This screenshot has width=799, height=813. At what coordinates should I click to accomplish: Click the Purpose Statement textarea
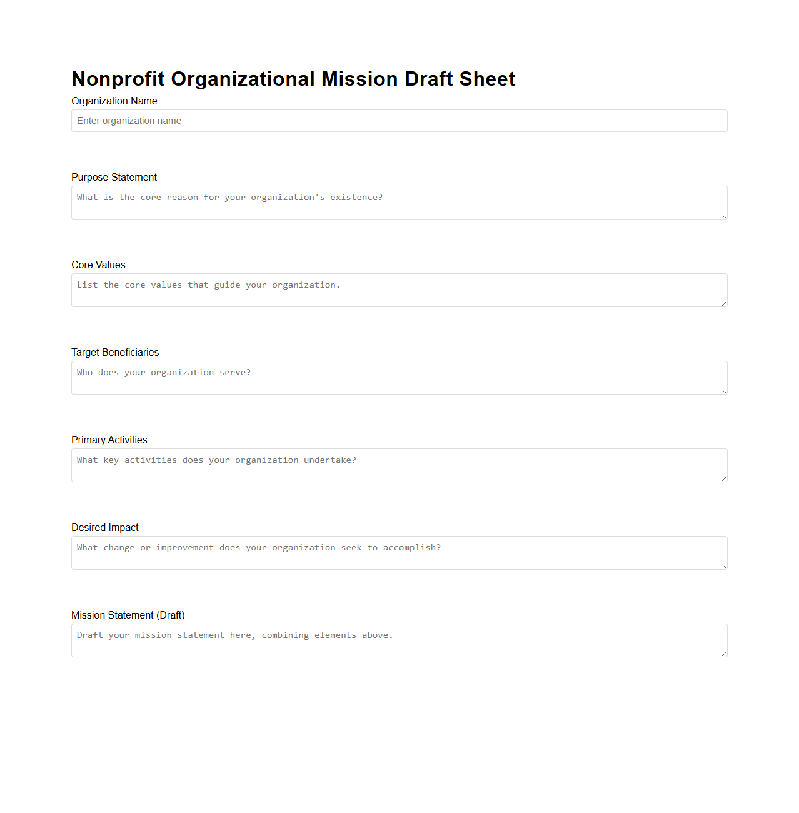[399, 203]
